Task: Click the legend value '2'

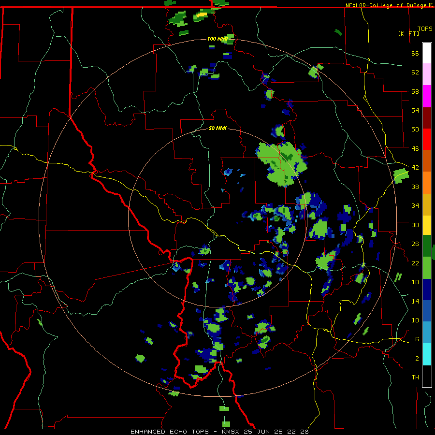Action: 417,358
